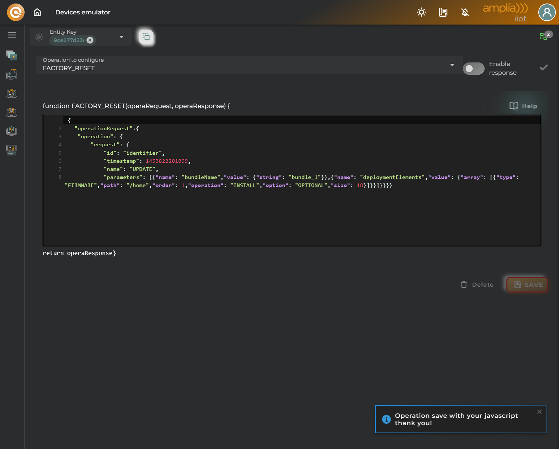
Task: Click the "parameters" key on line 8
Action: coord(123,177)
